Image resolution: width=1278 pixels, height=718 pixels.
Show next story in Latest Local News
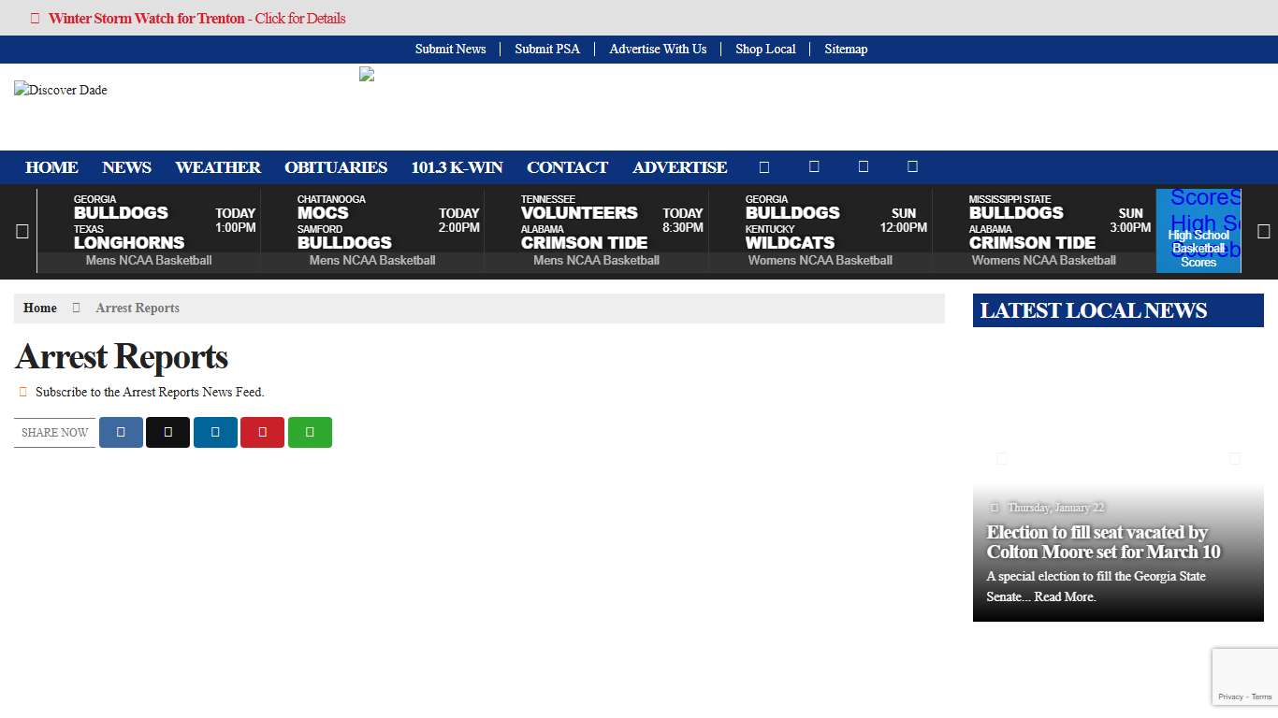(1234, 458)
